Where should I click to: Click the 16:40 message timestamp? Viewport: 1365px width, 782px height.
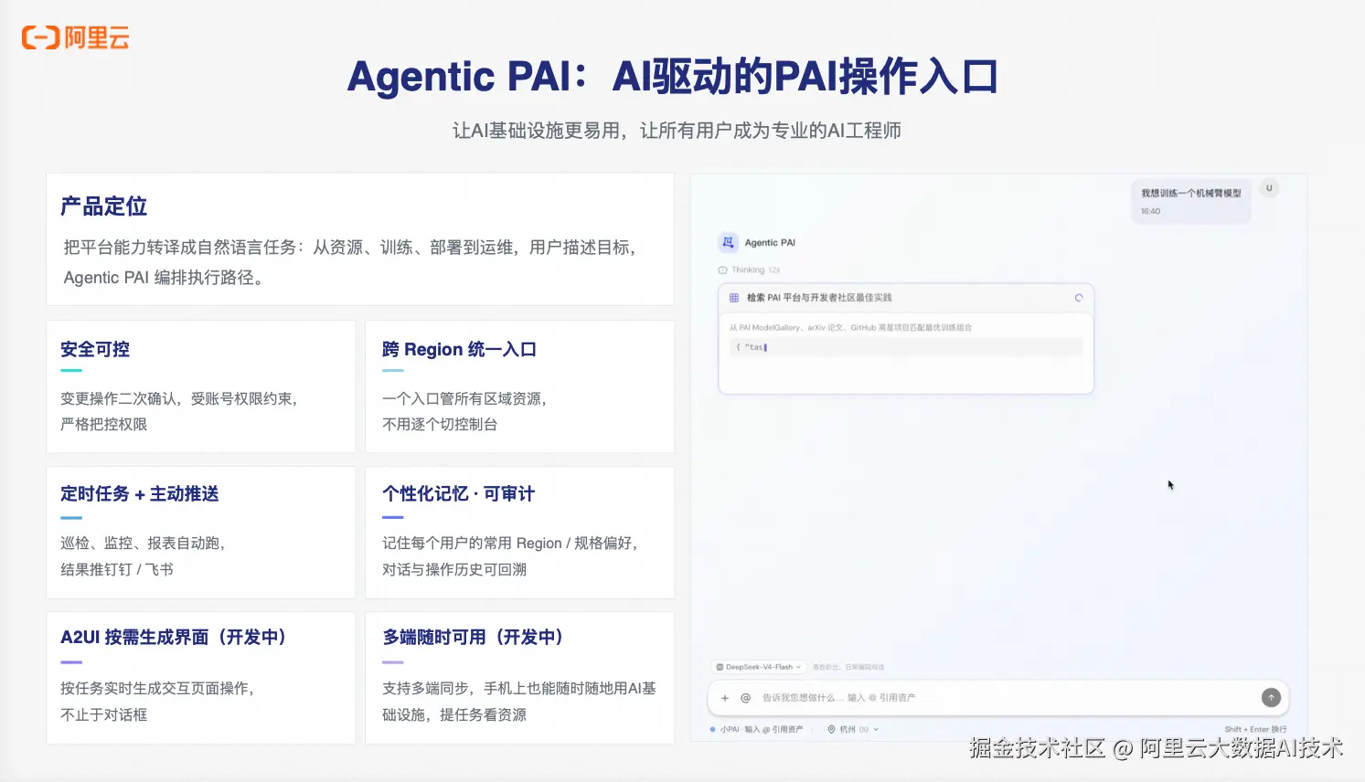coord(1150,212)
